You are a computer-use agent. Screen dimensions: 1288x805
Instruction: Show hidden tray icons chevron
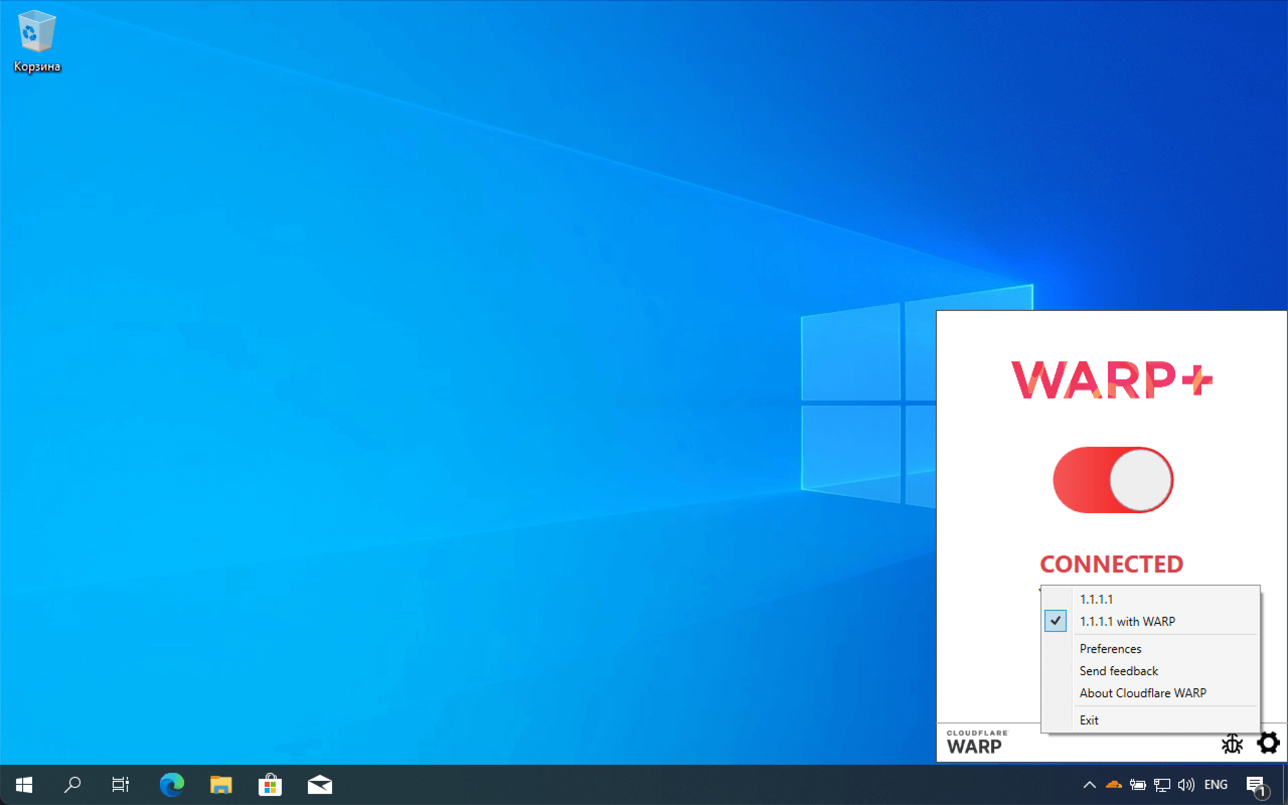1089,785
